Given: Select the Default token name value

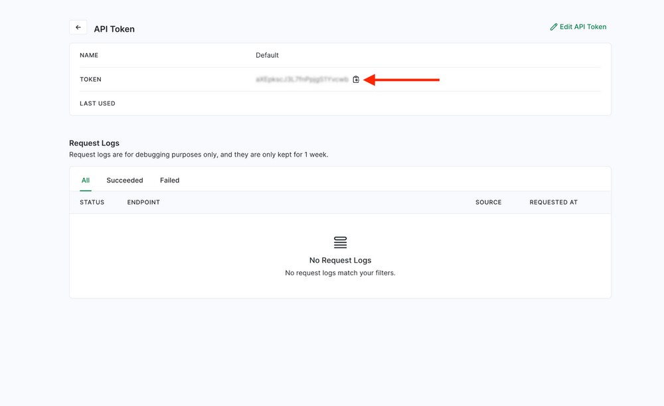Looking at the screenshot, I should tap(267, 55).
